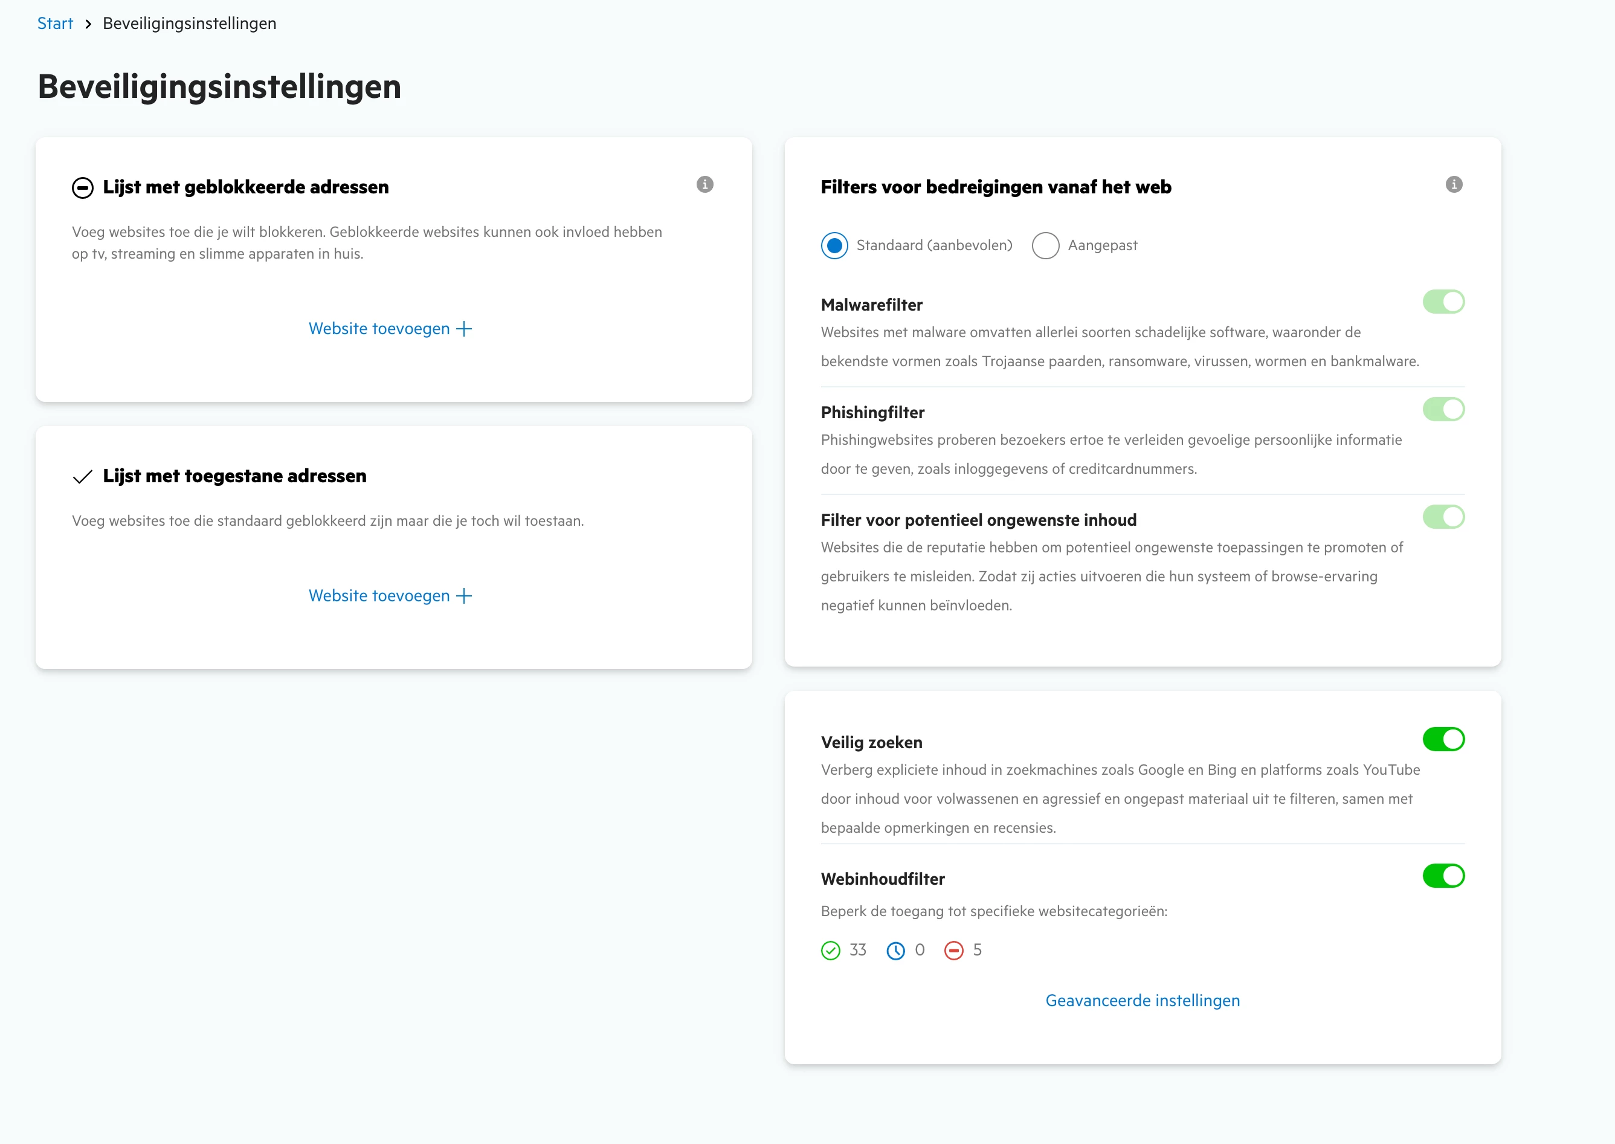Click the blocked categories count 5
Screen dimensions: 1615x1144
(977, 950)
